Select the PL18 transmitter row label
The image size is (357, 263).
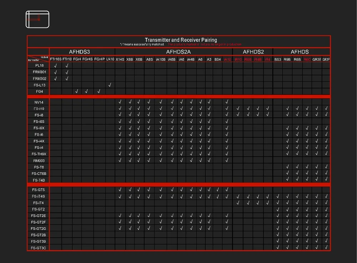(x=39, y=66)
